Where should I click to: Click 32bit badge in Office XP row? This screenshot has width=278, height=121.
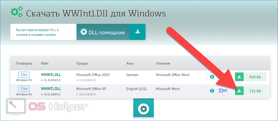(x=24, y=88)
